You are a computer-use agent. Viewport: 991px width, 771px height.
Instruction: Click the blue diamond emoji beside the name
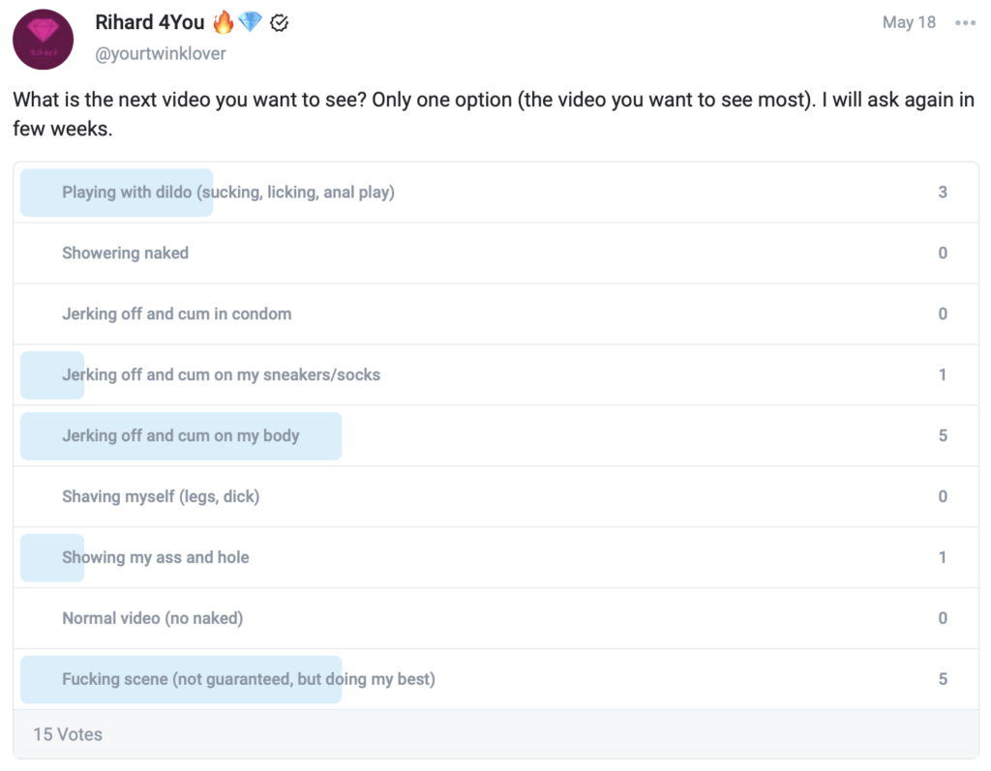click(x=251, y=22)
